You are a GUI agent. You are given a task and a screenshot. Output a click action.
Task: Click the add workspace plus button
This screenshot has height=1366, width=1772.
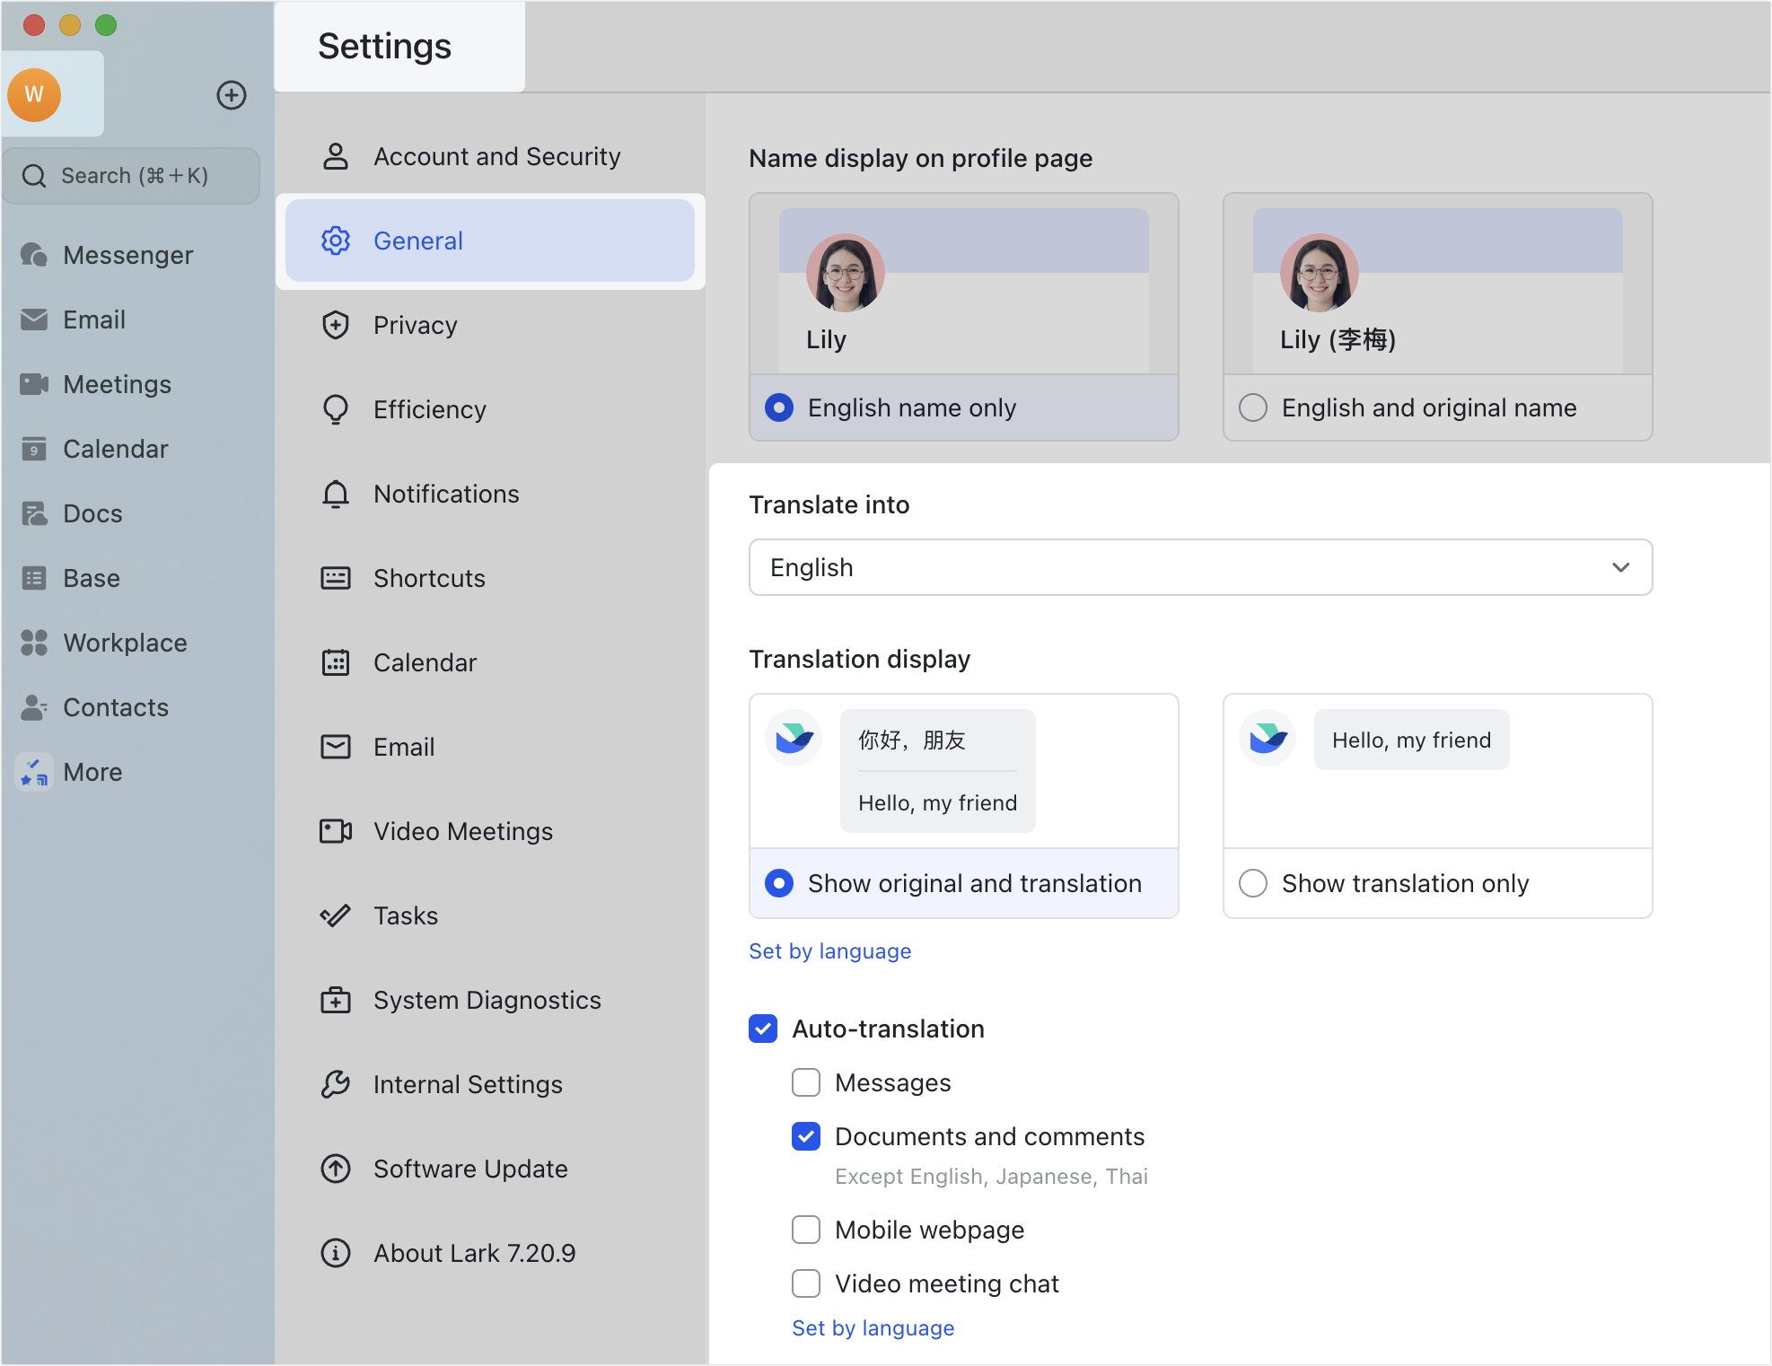pos(232,95)
